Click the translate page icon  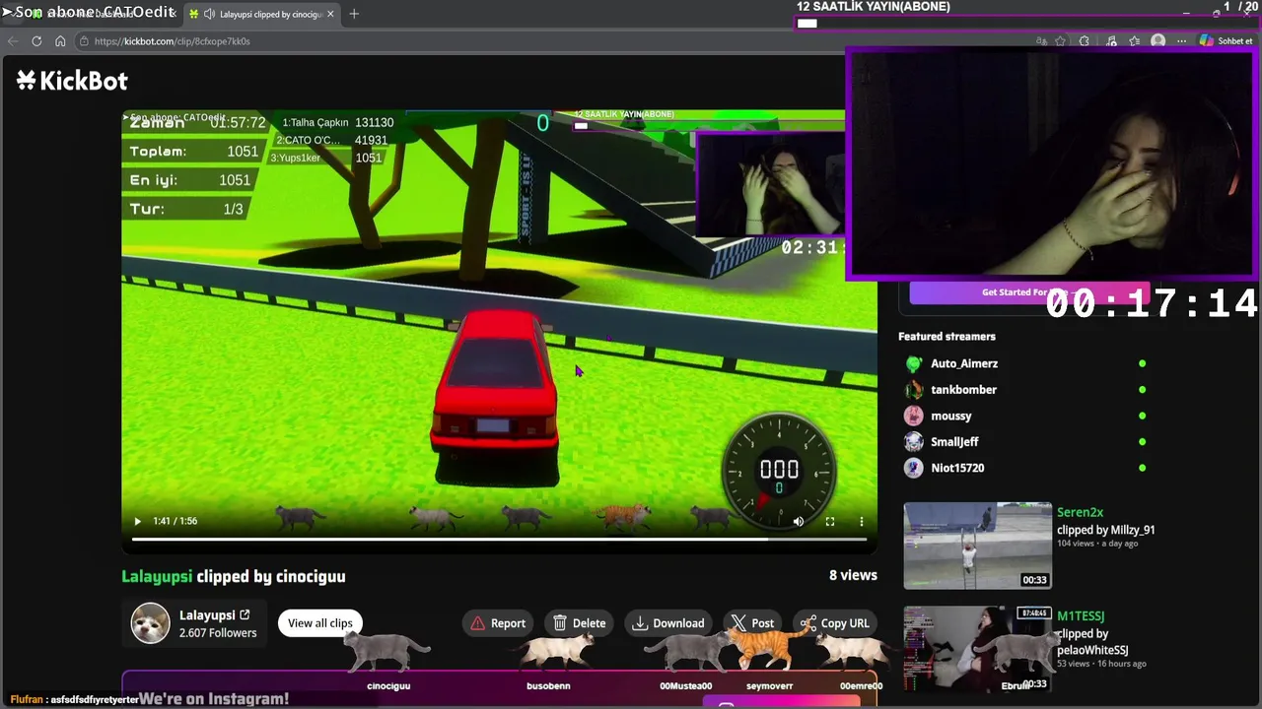click(1041, 41)
